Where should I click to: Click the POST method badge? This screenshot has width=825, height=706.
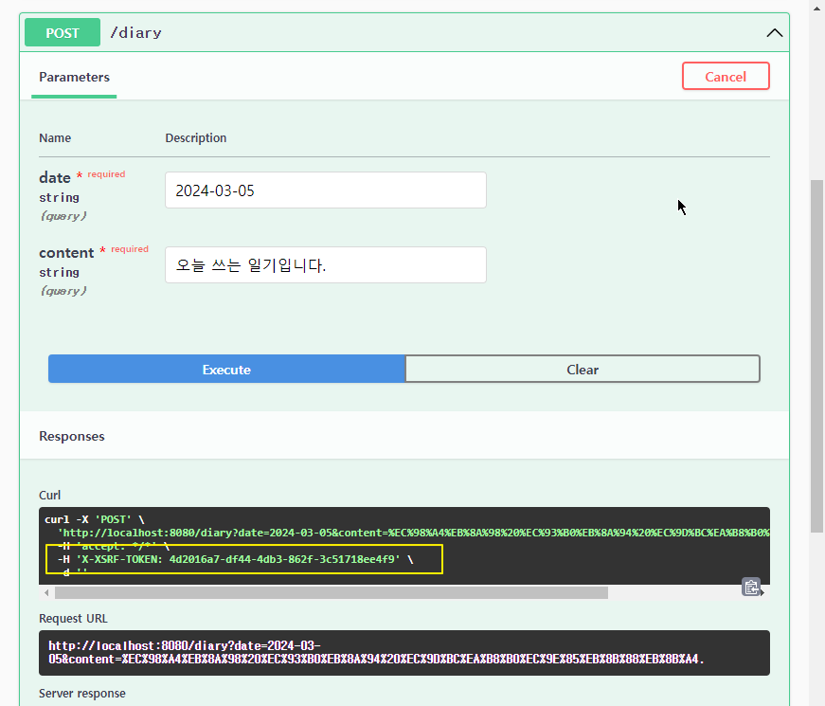click(x=63, y=32)
